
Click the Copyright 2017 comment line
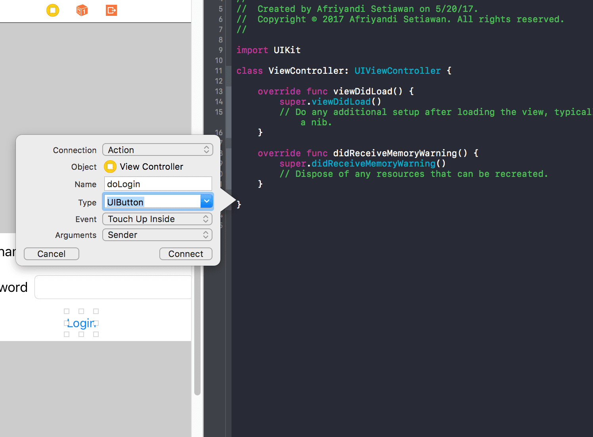click(400, 19)
